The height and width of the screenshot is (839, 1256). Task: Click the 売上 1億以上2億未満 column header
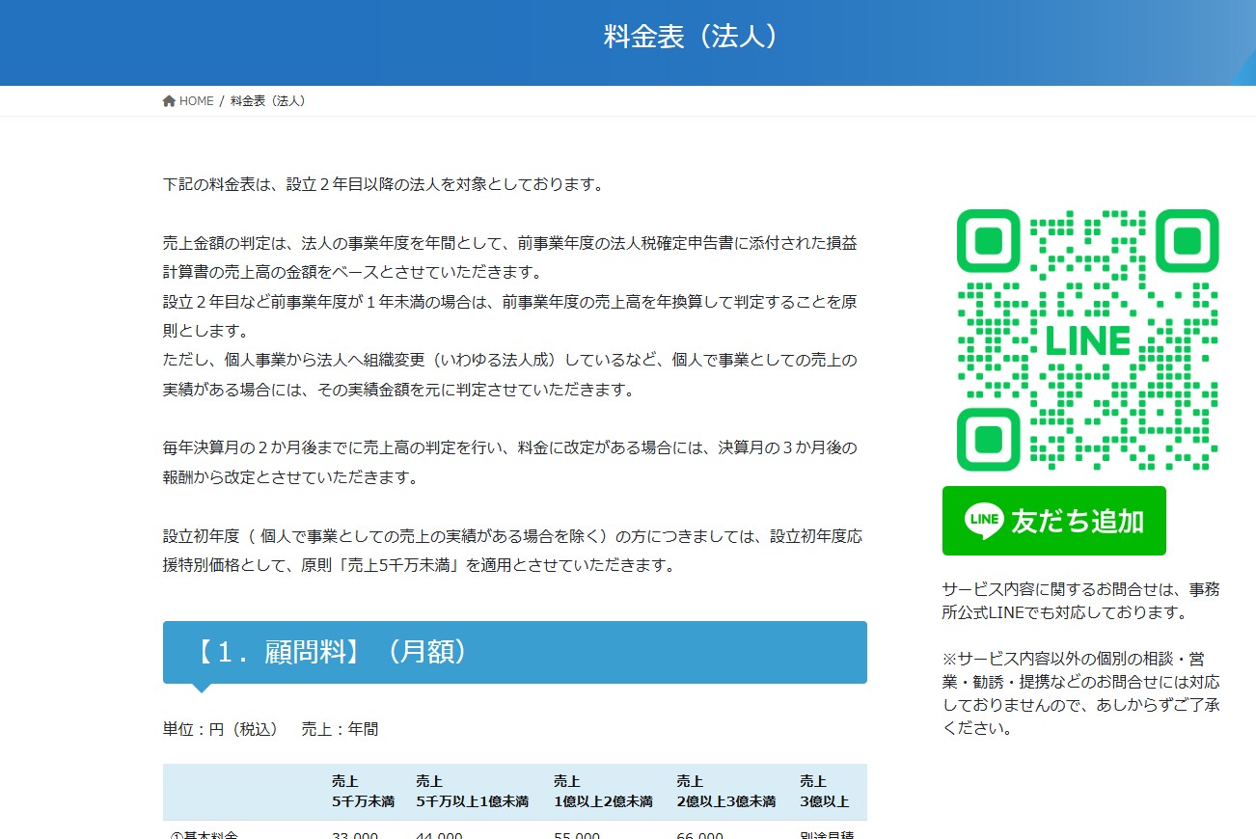[602, 791]
